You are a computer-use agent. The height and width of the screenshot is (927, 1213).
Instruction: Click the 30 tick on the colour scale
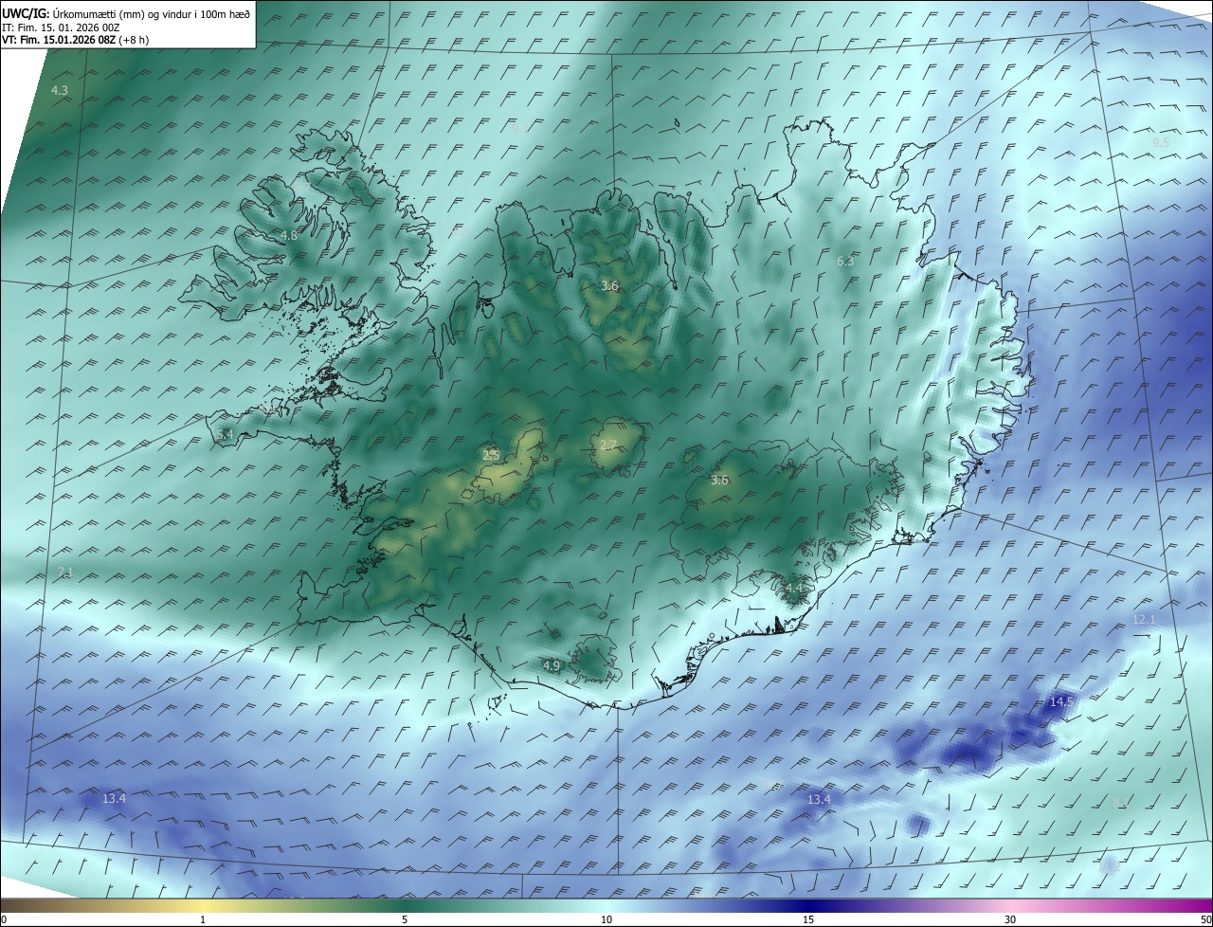pyautogui.click(x=1010, y=919)
